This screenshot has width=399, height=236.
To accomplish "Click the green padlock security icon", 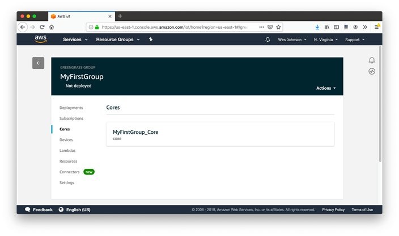I will (97, 27).
